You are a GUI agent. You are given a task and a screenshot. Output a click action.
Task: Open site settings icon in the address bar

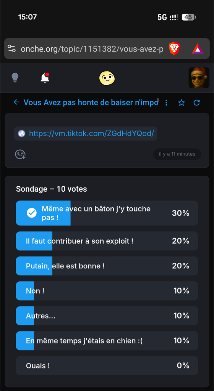(x=11, y=48)
